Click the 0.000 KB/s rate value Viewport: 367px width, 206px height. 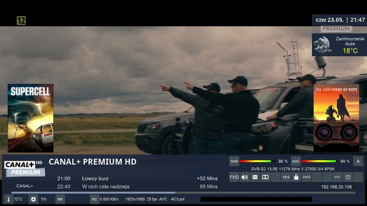coord(109,199)
